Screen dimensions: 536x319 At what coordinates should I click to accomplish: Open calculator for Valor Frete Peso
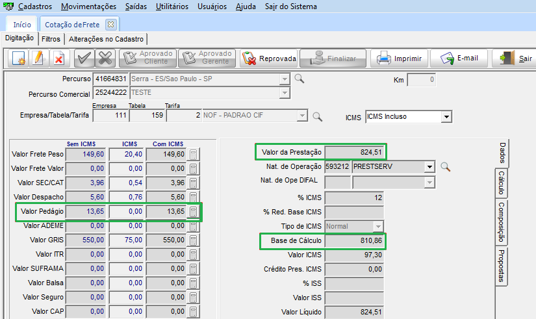[x=193, y=154]
